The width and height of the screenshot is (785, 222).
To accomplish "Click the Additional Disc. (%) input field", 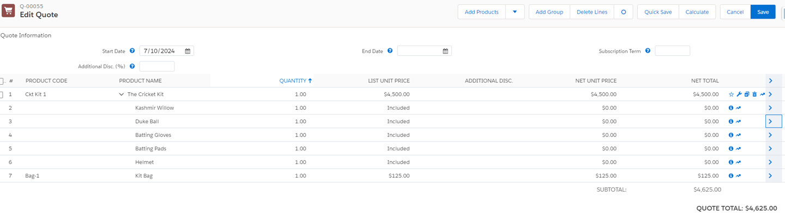I will coord(157,66).
